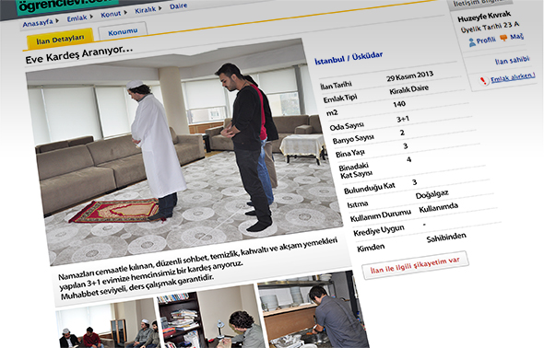This screenshot has height=348, width=544.
Task: Click the blue person icon beside Profili
Action: 472,42
